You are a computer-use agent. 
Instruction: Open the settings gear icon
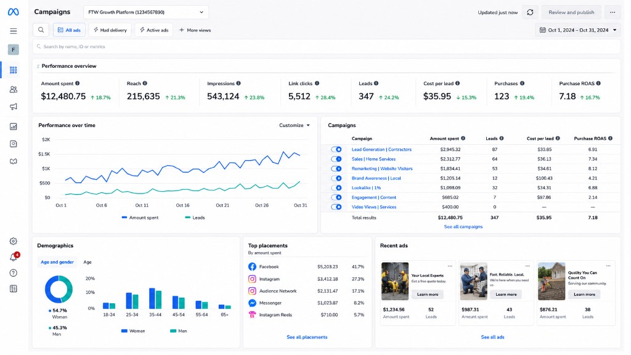14,242
